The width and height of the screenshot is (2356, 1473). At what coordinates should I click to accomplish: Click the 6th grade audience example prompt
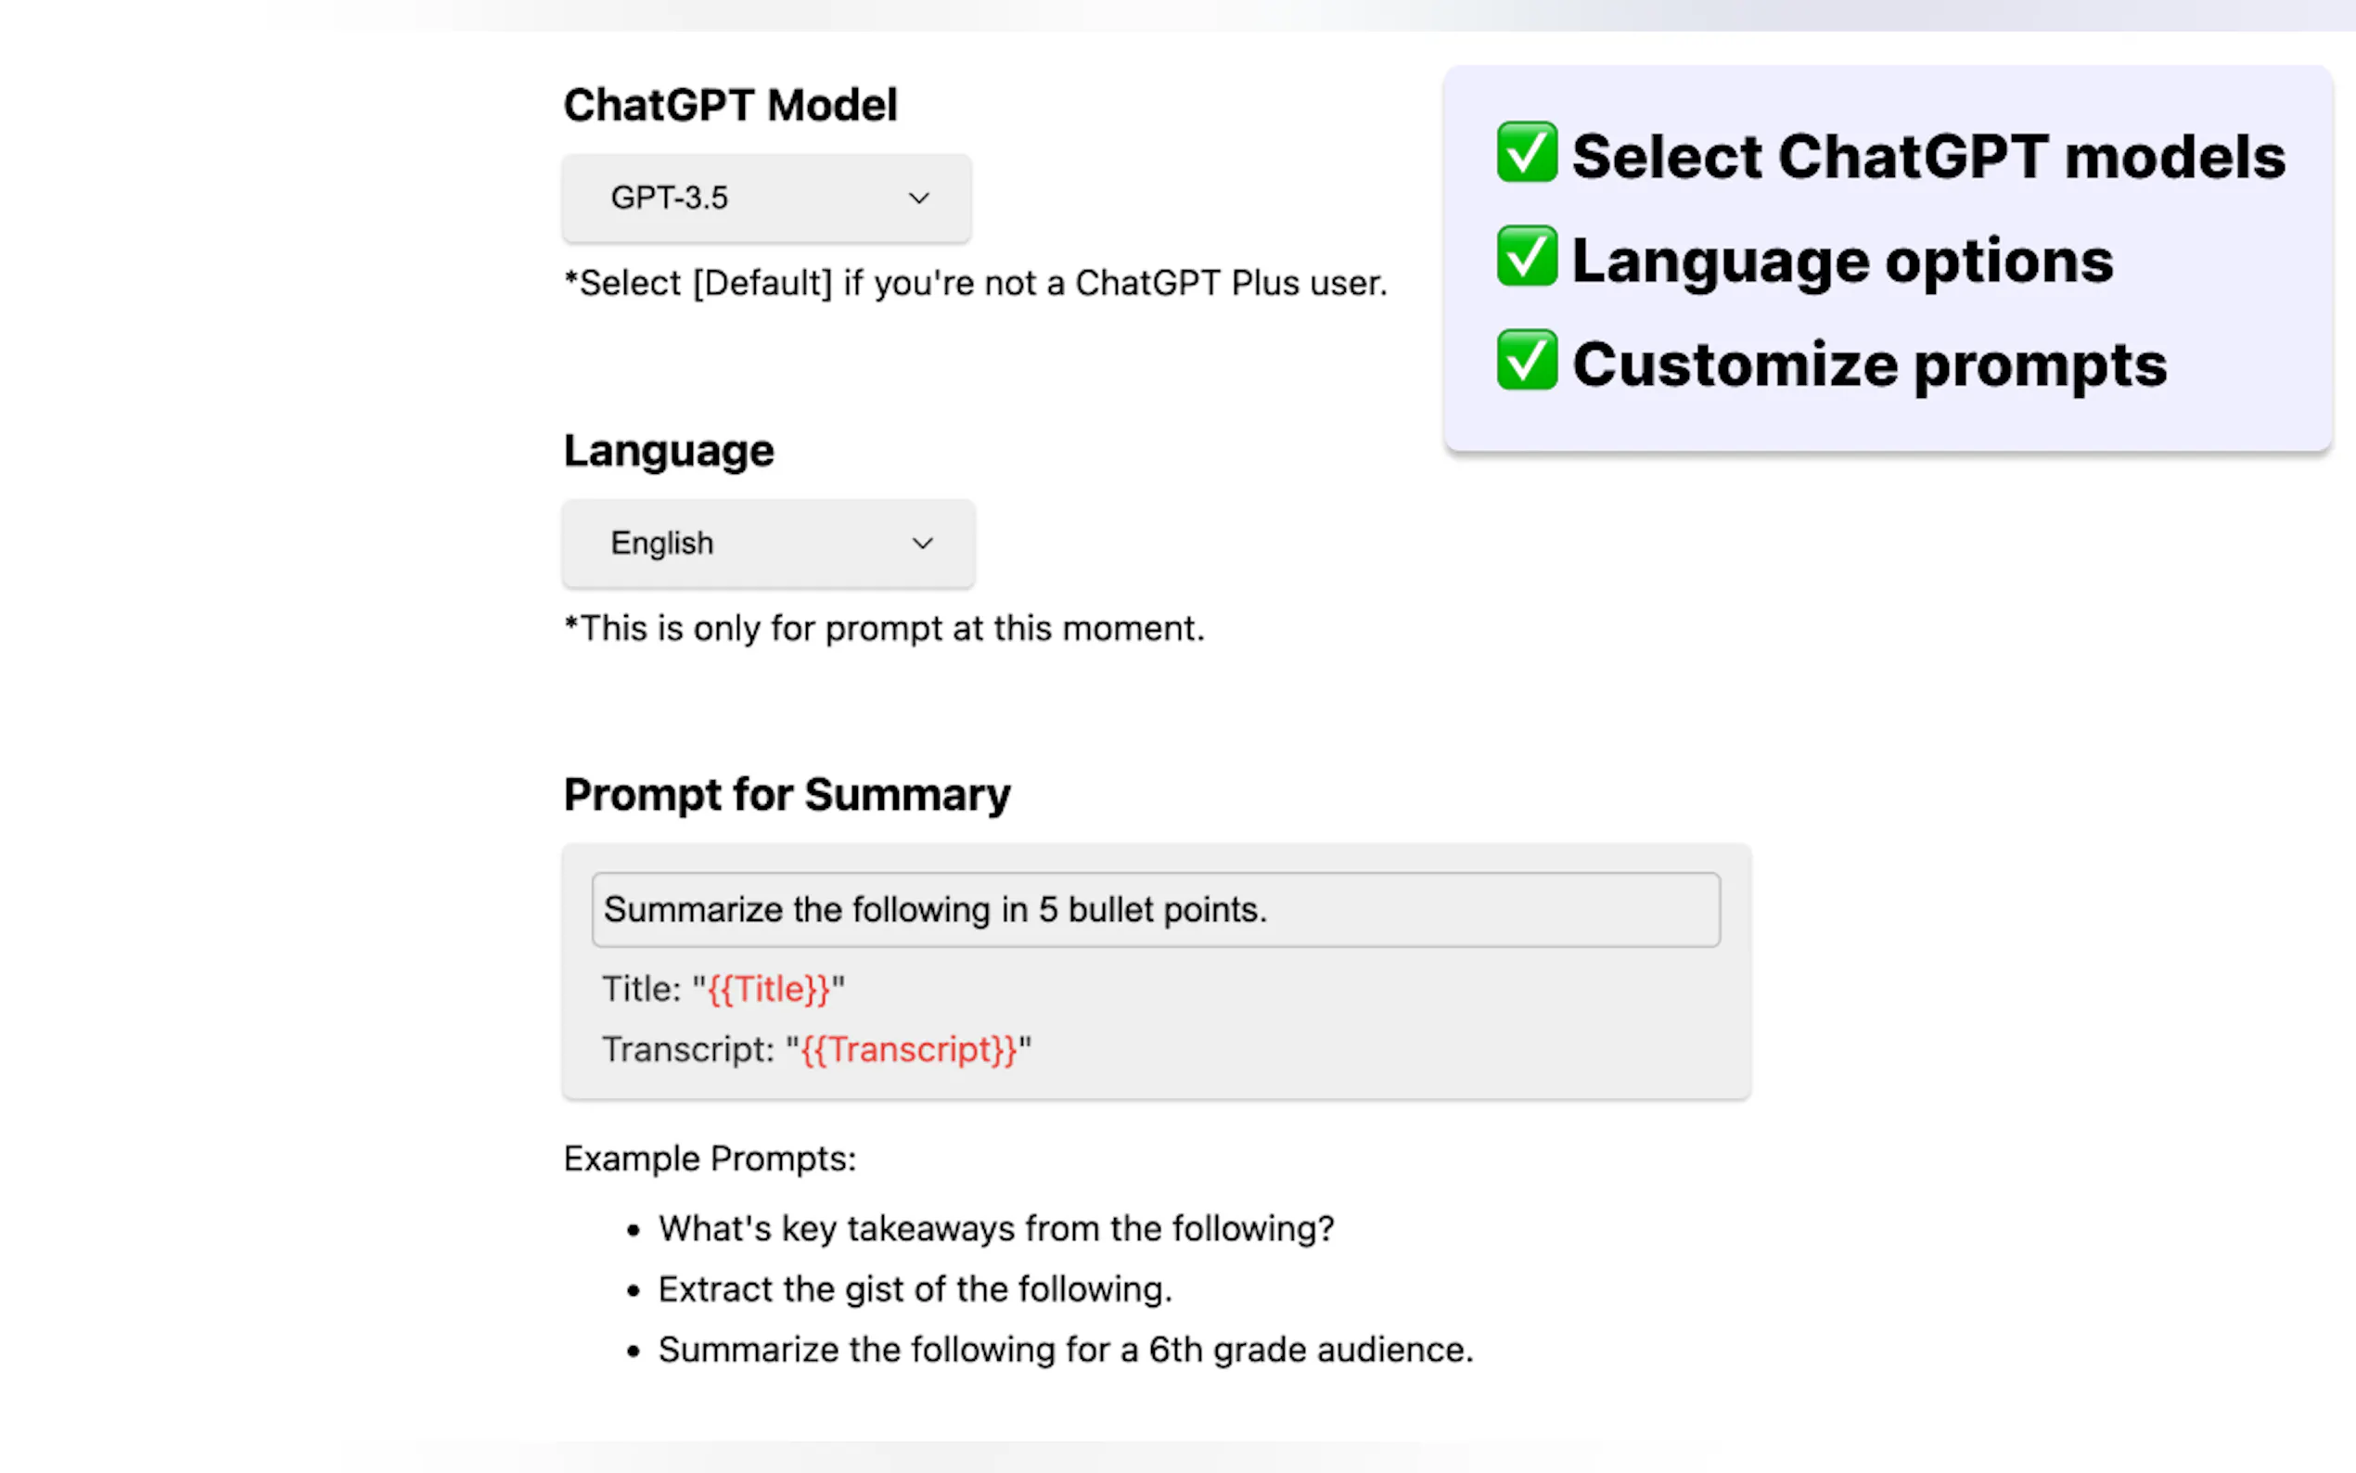pyautogui.click(x=1065, y=1350)
